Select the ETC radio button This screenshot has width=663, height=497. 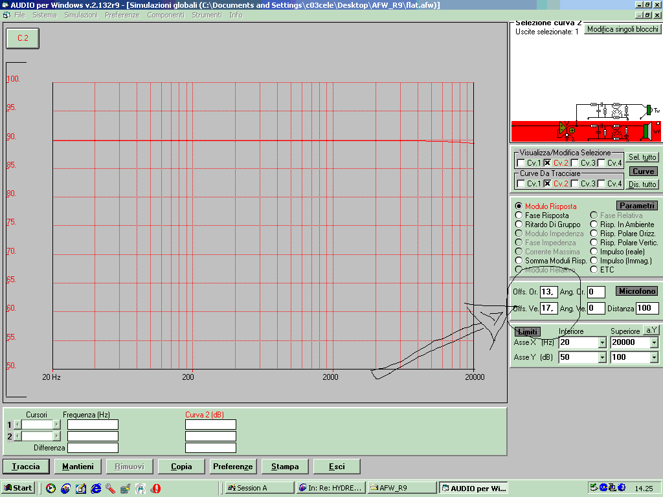pyautogui.click(x=594, y=270)
